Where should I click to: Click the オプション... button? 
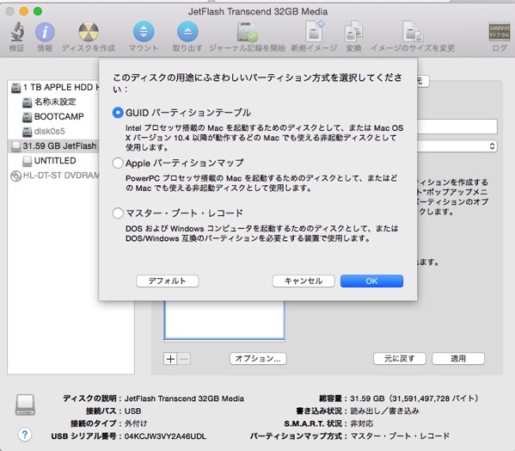[x=258, y=359]
